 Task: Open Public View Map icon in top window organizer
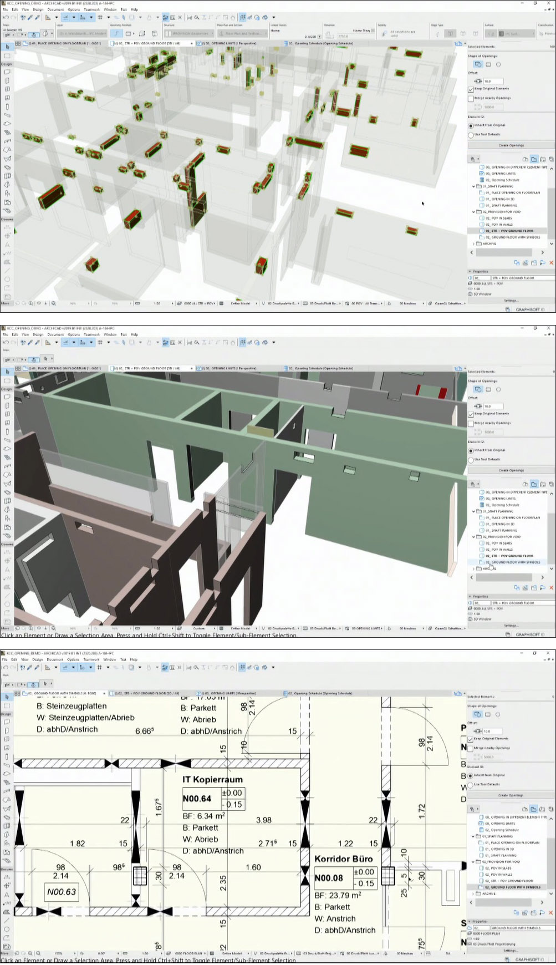coord(525,159)
